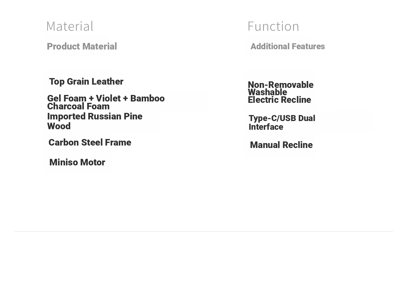Click the Material section heading
The height and width of the screenshot is (281, 409).
[70, 26]
